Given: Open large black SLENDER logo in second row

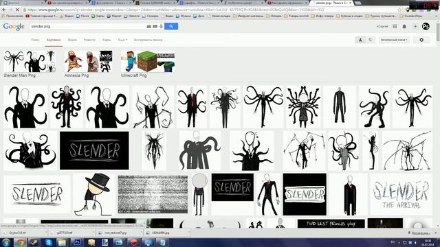Looking at the screenshot, I should coord(94,150).
